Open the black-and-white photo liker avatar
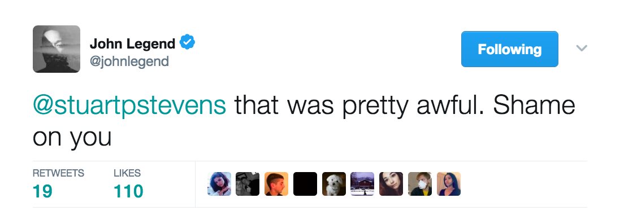This screenshot has width=624, height=211. (x=248, y=184)
